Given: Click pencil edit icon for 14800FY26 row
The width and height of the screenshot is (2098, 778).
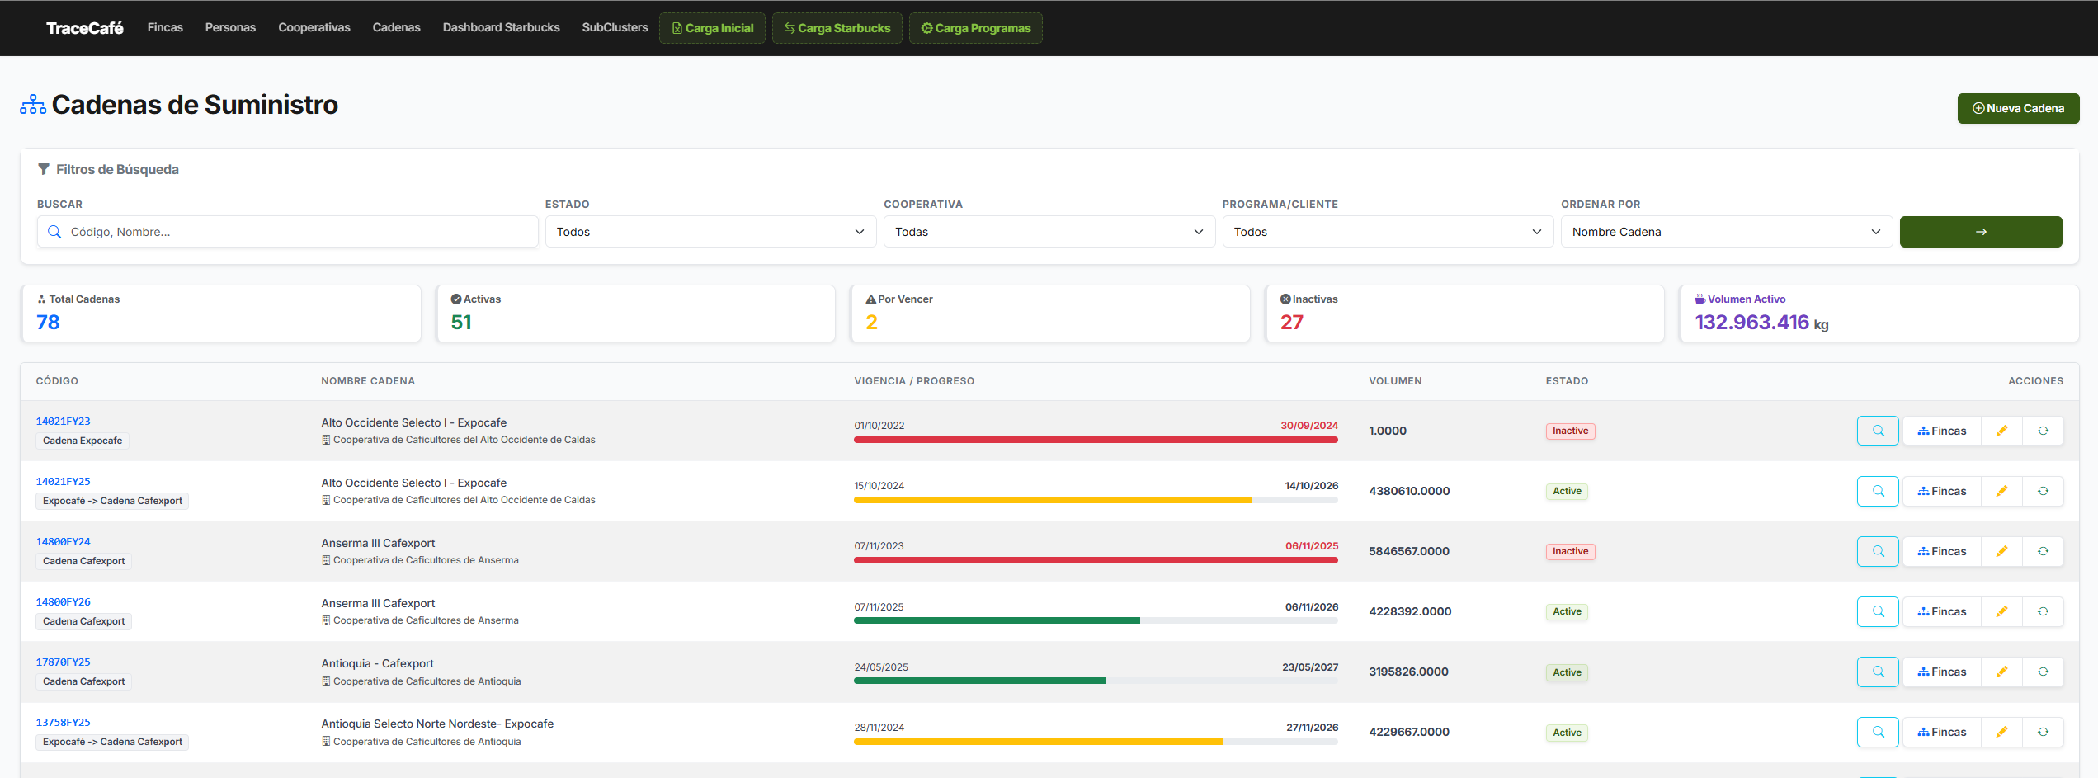Looking at the screenshot, I should pyautogui.click(x=2001, y=611).
